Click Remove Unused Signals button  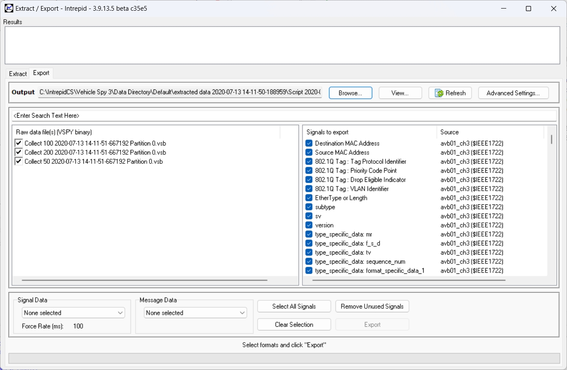[x=372, y=306]
